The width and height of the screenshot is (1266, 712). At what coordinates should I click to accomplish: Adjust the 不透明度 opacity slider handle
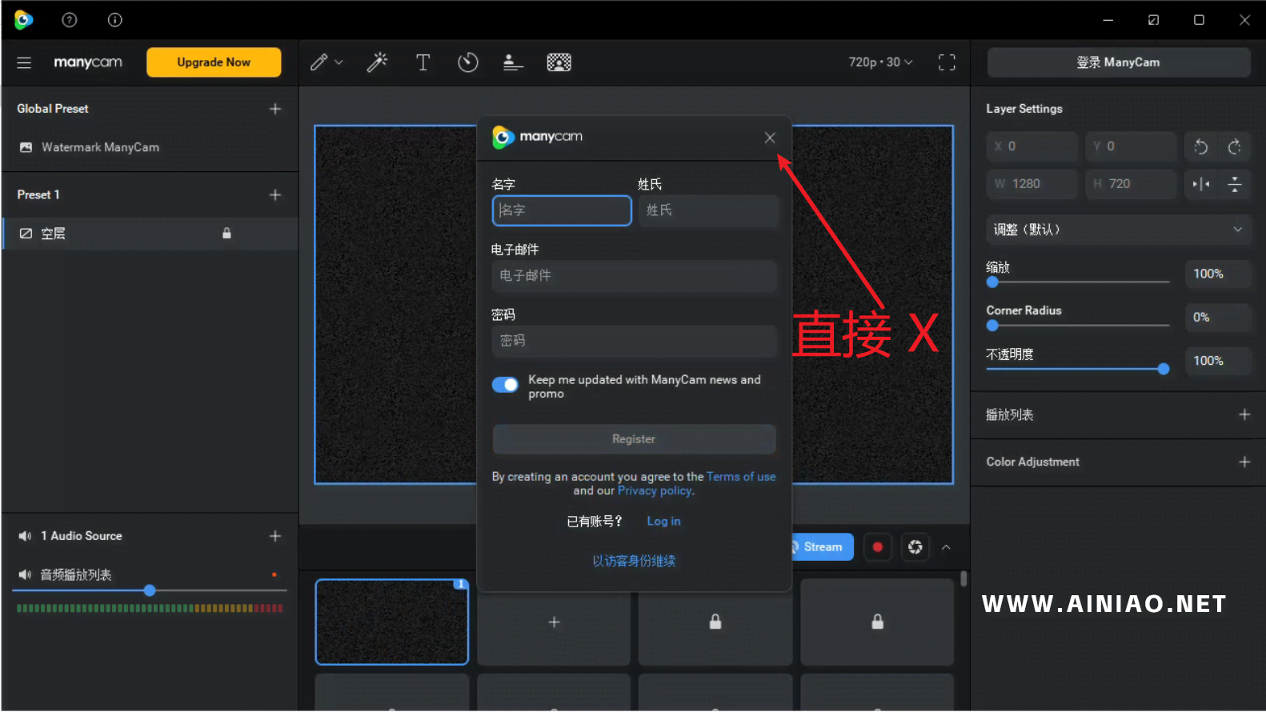click(x=1164, y=369)
